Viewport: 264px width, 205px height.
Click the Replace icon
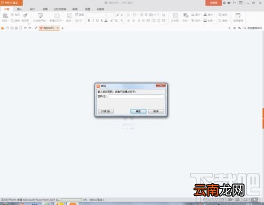tap(220, 20)
